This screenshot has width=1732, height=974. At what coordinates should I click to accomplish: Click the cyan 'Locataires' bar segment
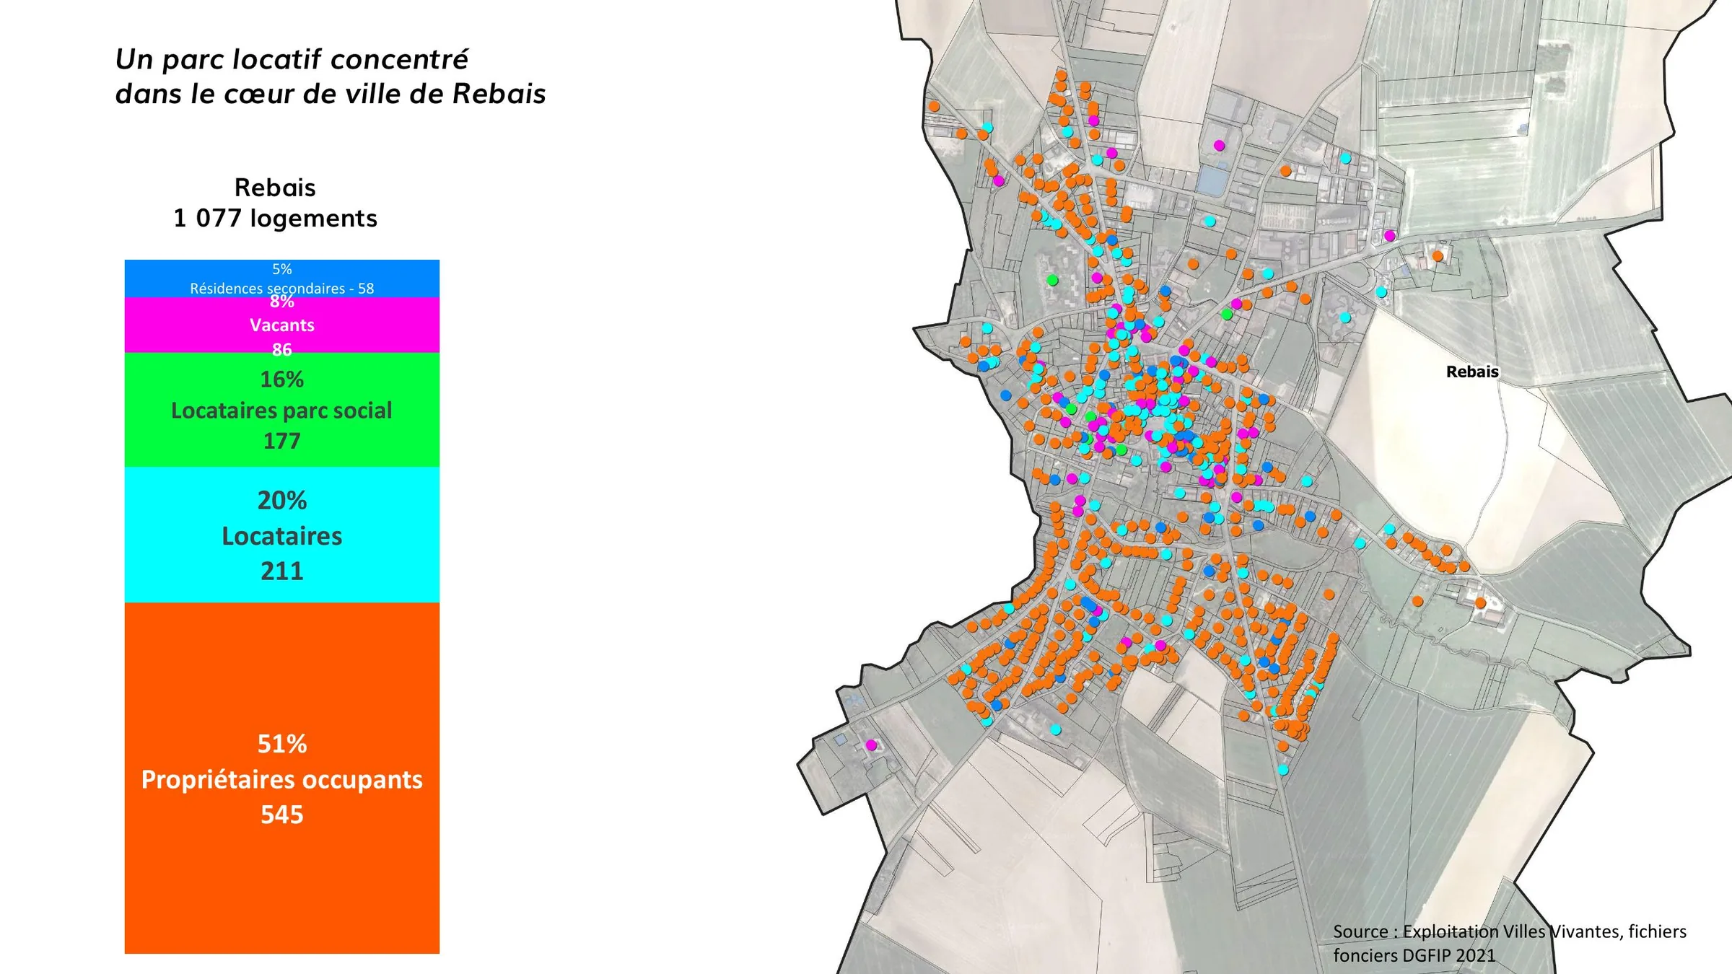click(281, 535)
